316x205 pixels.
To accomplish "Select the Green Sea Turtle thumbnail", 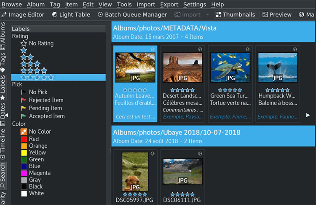I will click(x=230, y=67).
